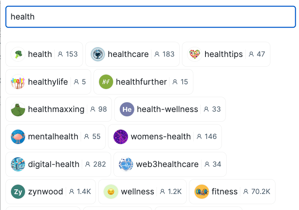Click the womens-health purple avatar icon

pyautogui.click(x=121, y=137)
